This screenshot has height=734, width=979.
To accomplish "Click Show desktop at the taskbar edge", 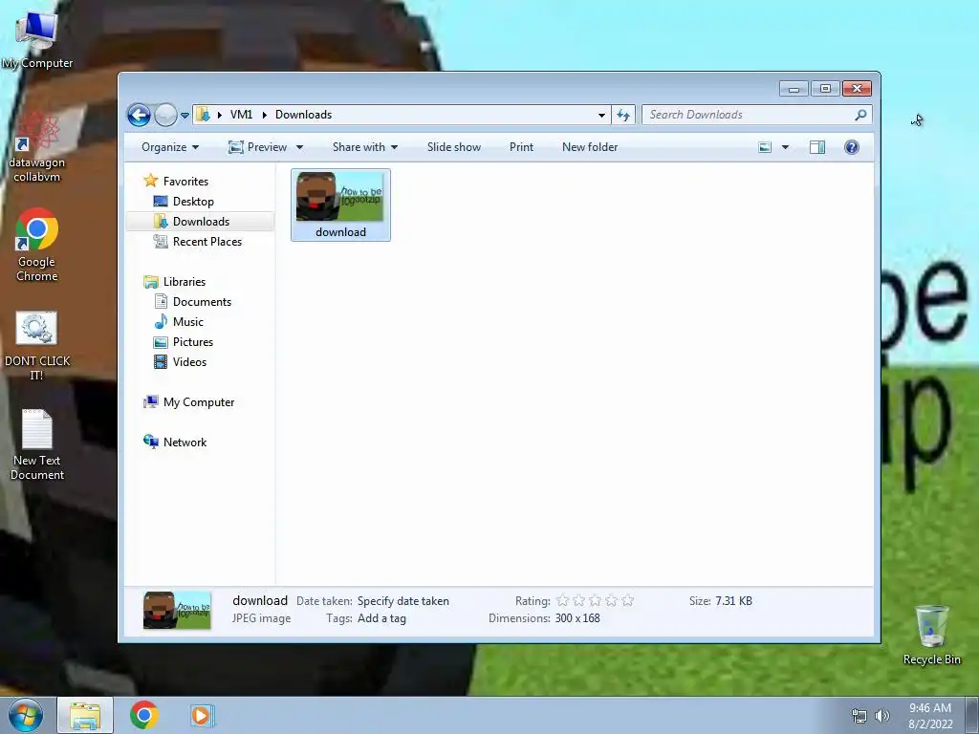I will tap(972, 715).
